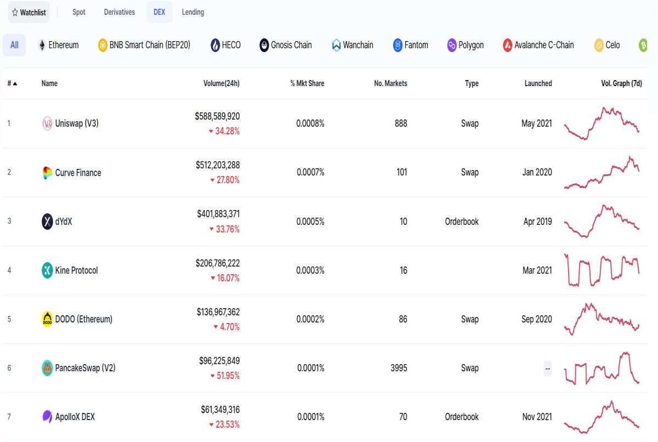The image size is (658, 442).
Task: Sort by rank number column arrow
Action: [12, 83]
